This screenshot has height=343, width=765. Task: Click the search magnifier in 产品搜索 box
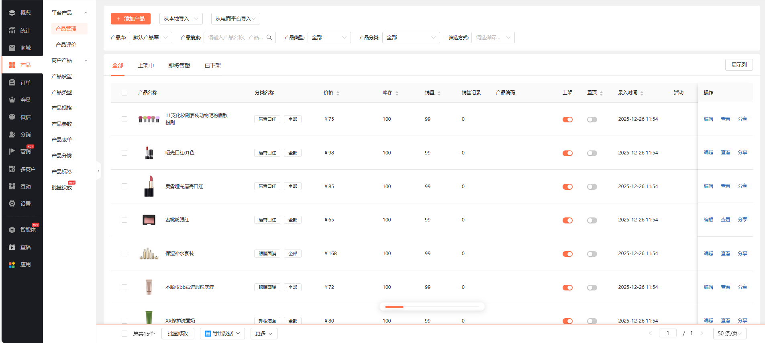pos(269,37)
